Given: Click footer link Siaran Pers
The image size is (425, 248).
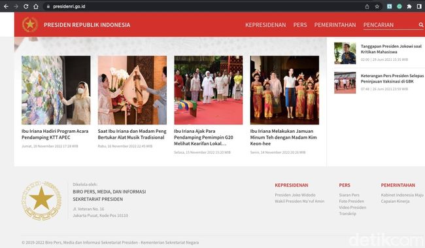Looking at the screenshot, I should click(x=349, y=195).
